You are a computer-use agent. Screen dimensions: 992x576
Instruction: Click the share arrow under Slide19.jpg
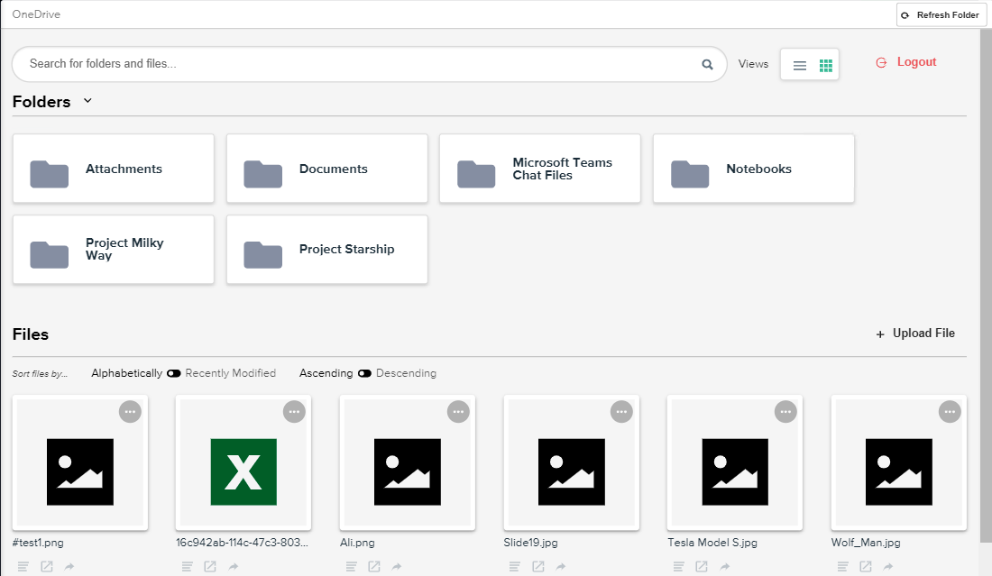[x=561, y=566]
